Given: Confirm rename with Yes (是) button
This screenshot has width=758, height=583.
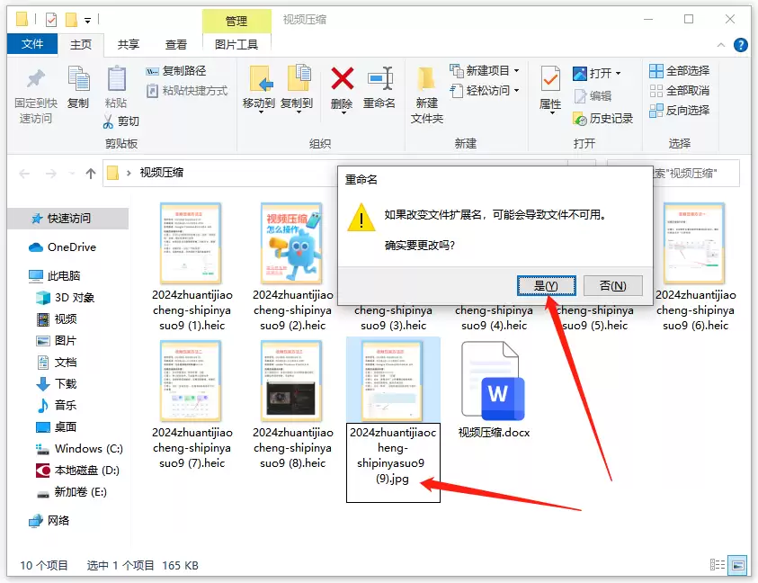Looking at the screenshot, I should 547,285.
